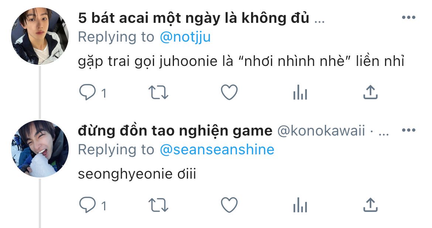The image size is (432, 228).
Task: View analytics of the seonghyeonie tweet
Action: pos(300,205)
